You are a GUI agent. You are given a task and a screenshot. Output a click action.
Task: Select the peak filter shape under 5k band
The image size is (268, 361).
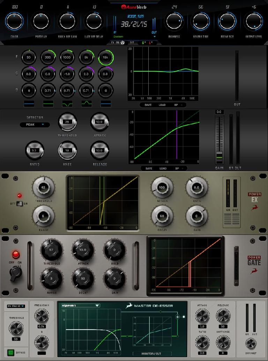pos(87,104)
